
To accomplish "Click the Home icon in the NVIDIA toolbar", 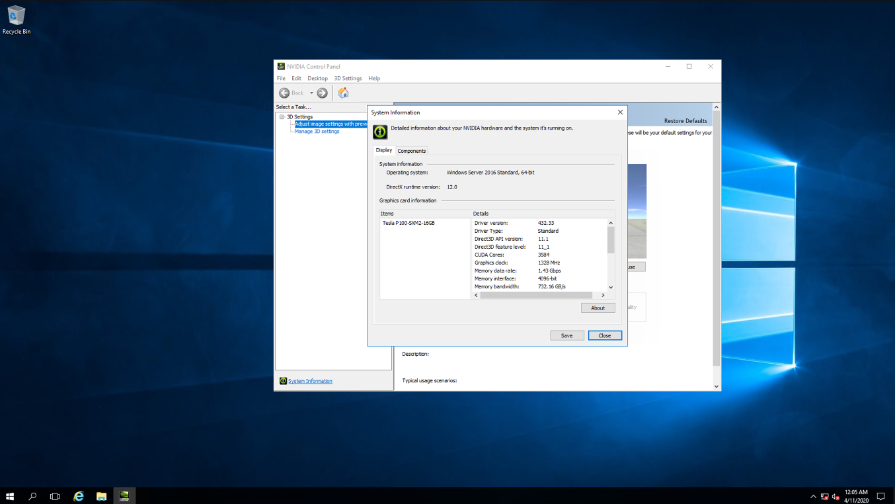I will point(343,93).
